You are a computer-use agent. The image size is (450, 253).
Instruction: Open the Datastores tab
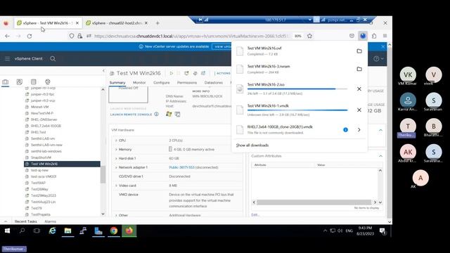[x=214, y=83]
